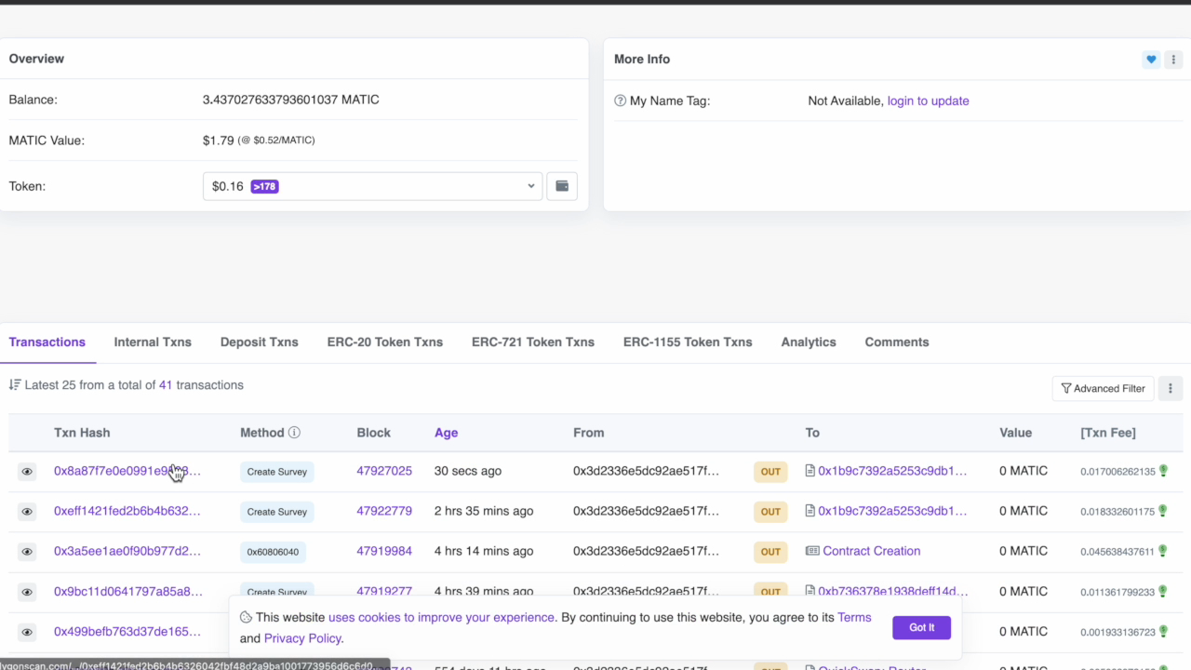Click the My Name Tag help icon

(x=621, y=100)
